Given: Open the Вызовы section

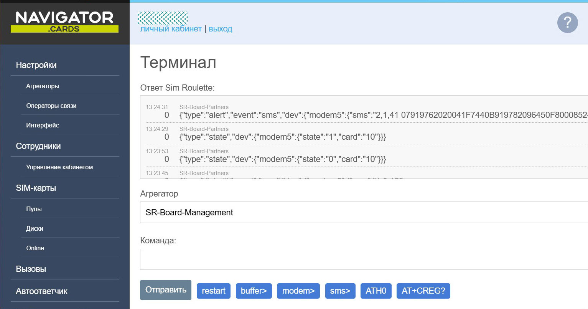Looking at the screenshot, I should pos(31,269).
